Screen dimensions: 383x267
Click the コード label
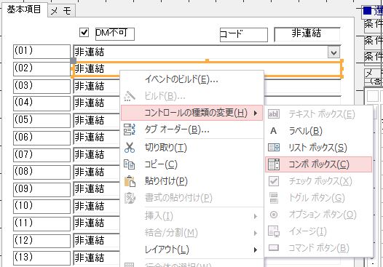(244, 35)
